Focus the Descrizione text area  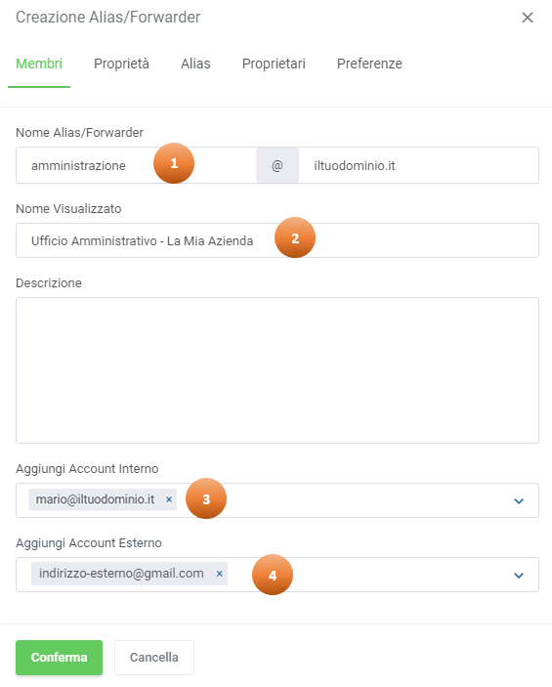click(x=277, y=370)
